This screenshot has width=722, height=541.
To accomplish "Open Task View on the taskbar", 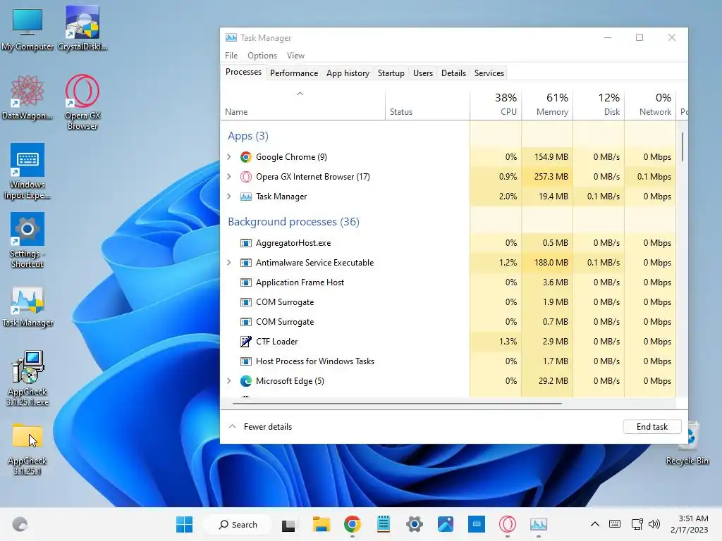I will coord(288,524).
